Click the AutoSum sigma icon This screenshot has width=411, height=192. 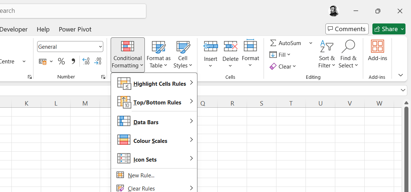tap(273, 43)
